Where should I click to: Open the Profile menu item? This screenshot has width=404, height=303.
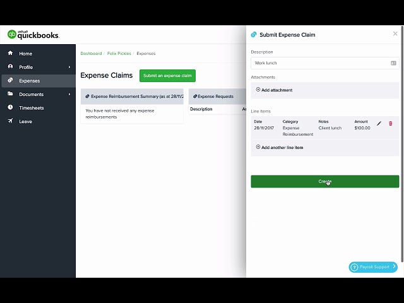38,68
